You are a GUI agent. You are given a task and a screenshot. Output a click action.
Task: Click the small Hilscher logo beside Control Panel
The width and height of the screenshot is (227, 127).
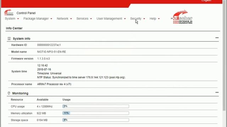9,12
